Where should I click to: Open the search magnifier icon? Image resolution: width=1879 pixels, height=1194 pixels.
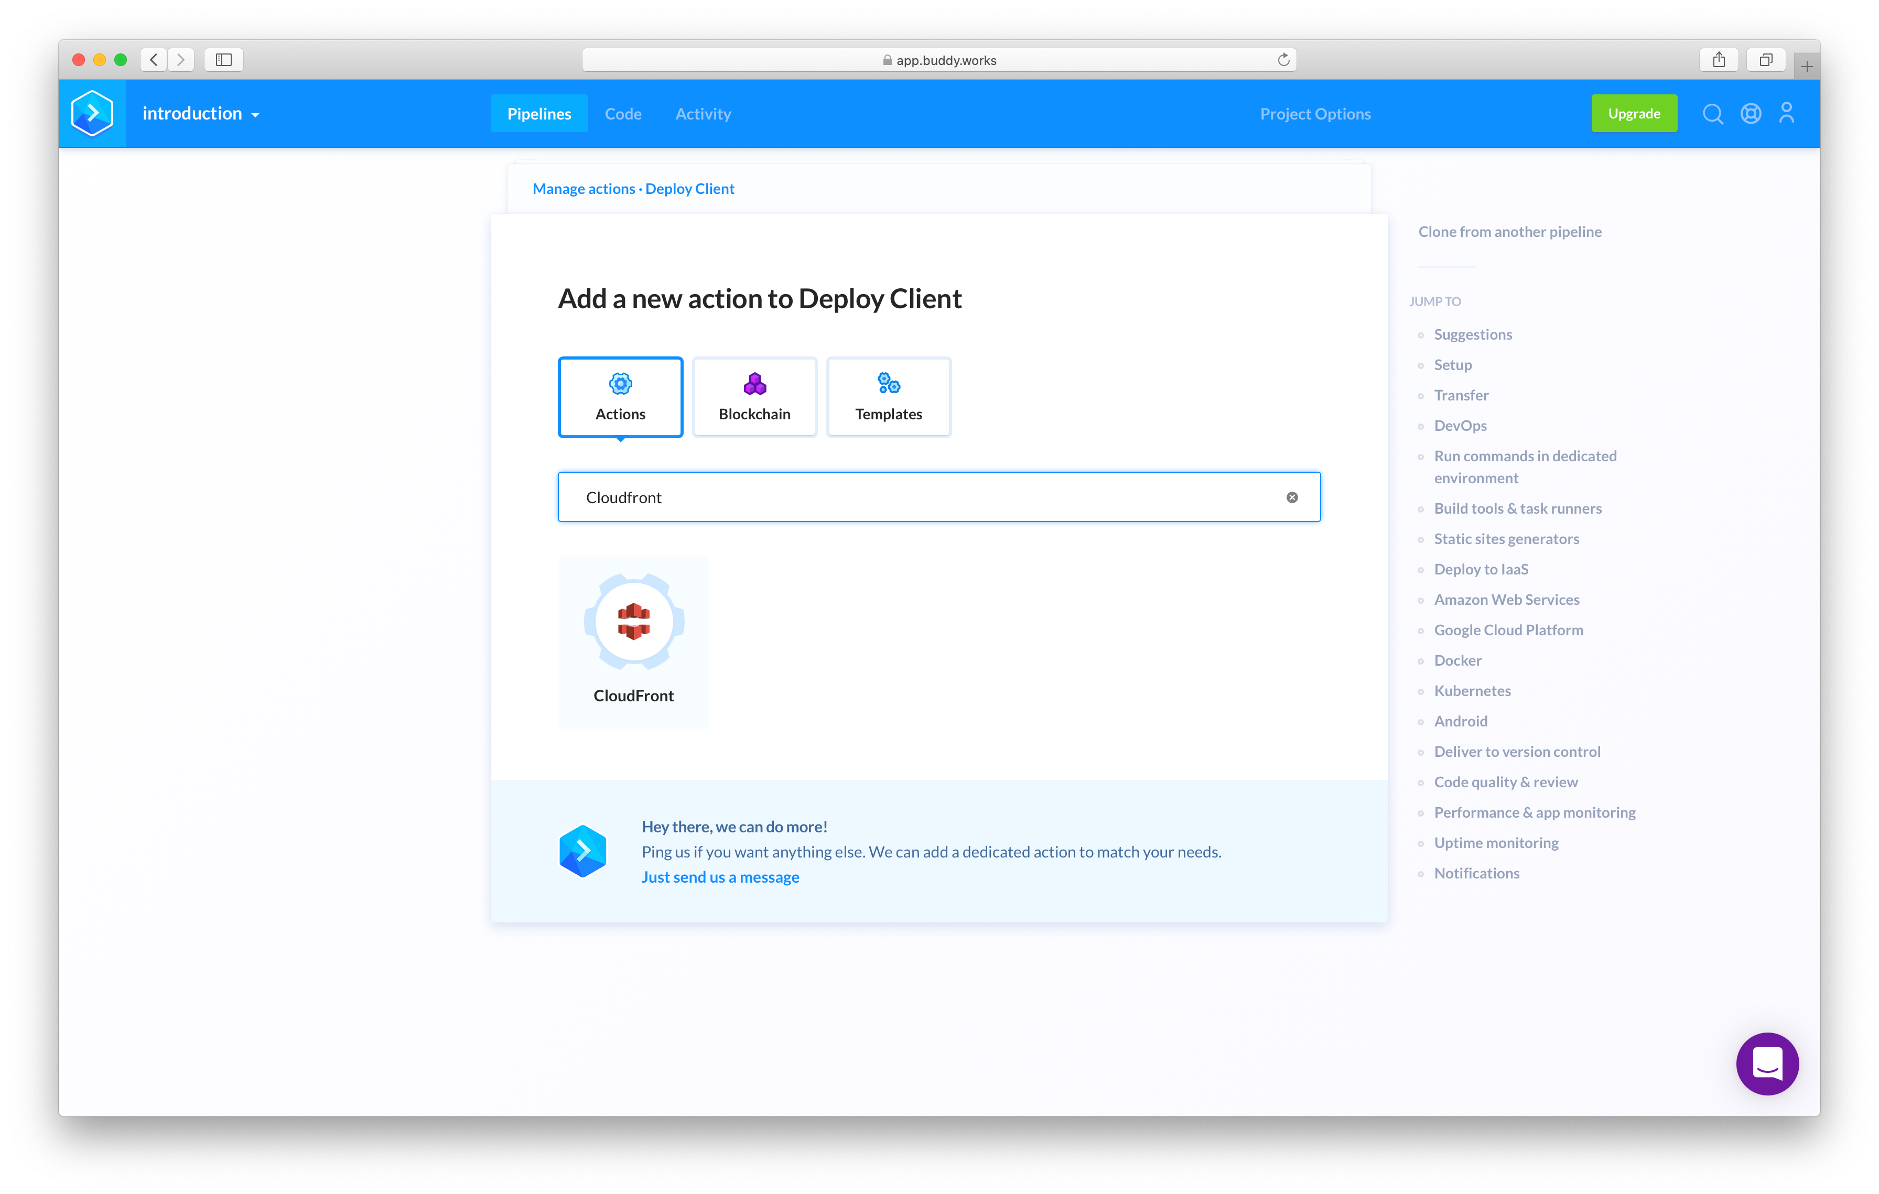(x=1712, y=114)
